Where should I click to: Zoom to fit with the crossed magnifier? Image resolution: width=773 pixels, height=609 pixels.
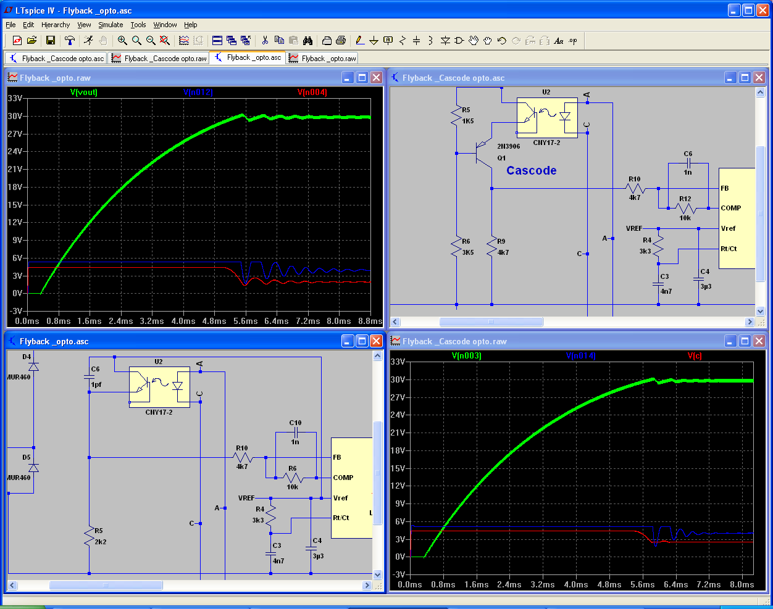click(x=165, y=41)
